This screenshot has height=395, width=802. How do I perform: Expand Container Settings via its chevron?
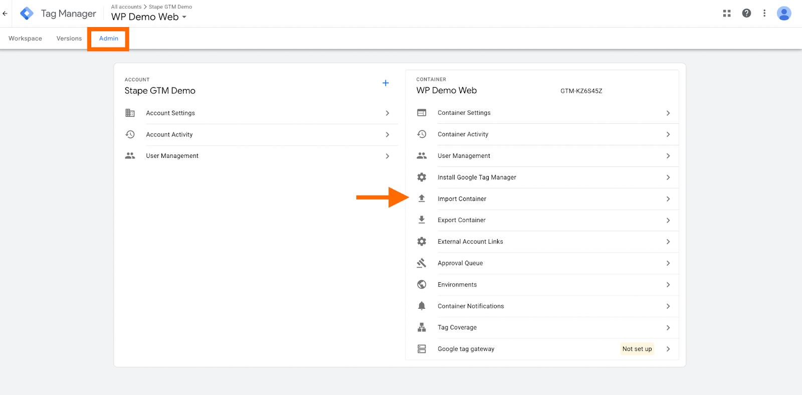[x=668, y=113]
